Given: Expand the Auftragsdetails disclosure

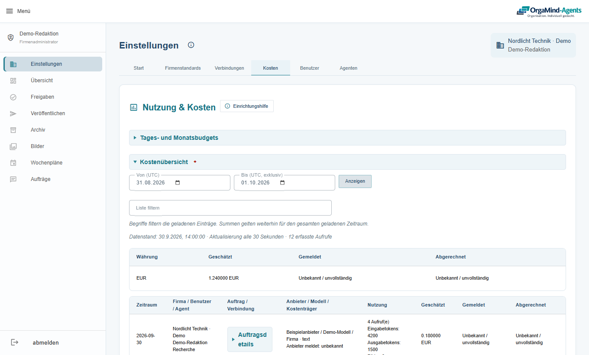Looking at the screenshot, I should [250, 339].
